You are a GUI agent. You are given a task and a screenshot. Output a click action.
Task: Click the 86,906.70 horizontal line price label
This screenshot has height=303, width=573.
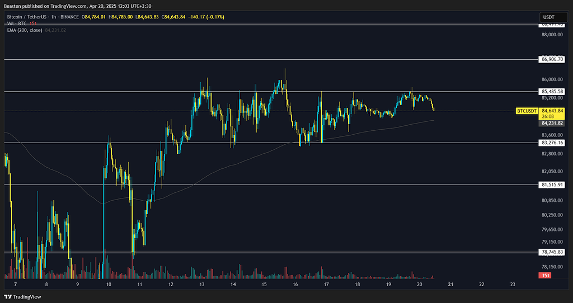[x=553, y=59]
